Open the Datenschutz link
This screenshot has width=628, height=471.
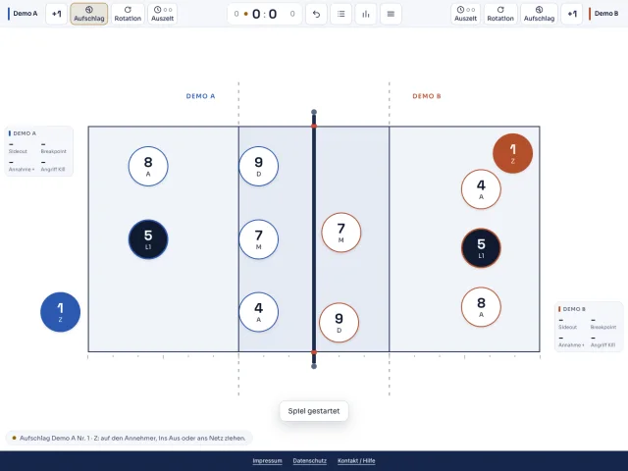[310, 461]
